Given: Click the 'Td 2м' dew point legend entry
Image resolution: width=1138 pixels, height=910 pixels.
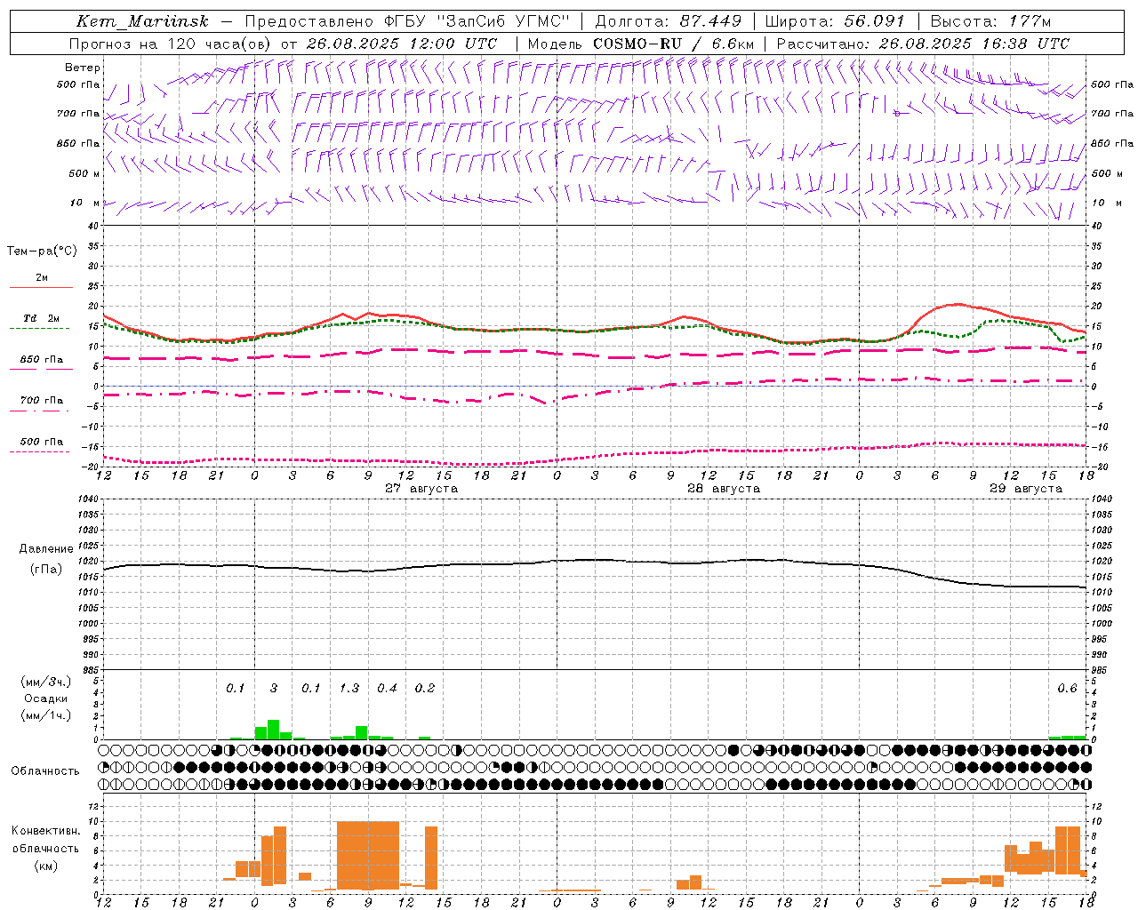Looking at the screenshot, I should click(42, 318).
